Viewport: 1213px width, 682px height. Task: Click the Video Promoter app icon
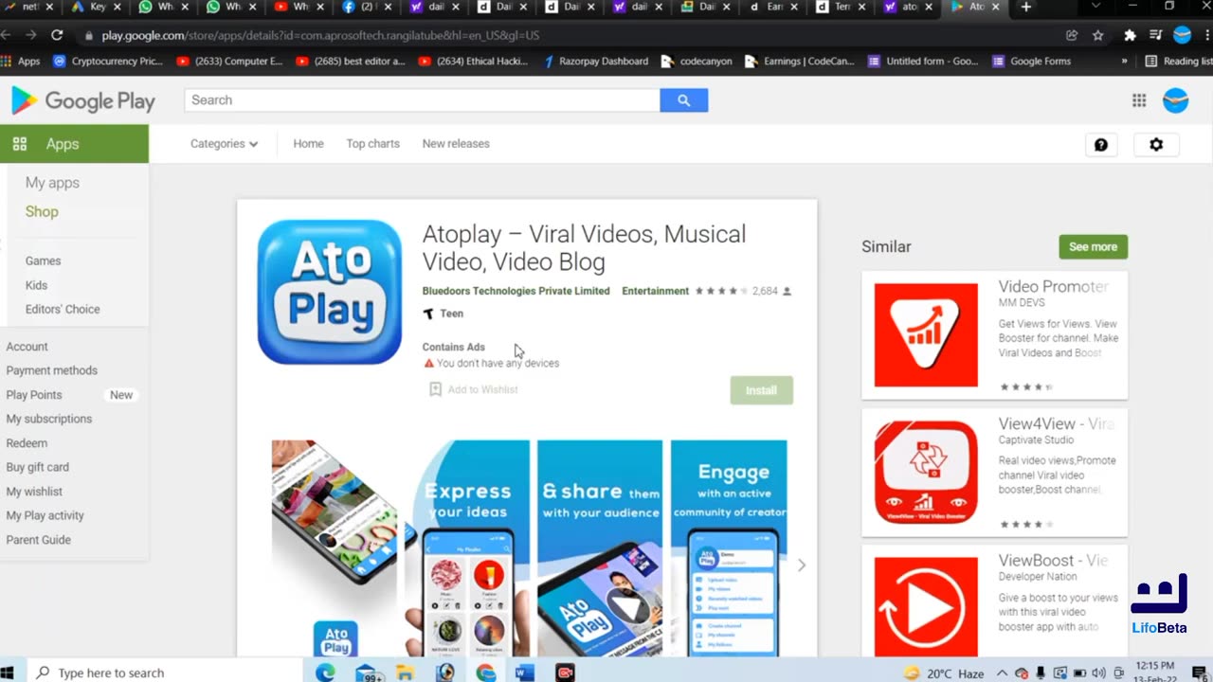click(x=926, y=335)
